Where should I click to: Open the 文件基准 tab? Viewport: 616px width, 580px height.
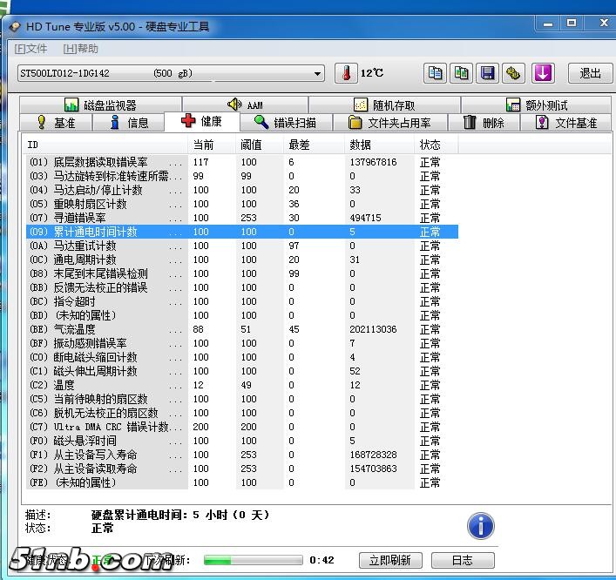pyautogui.click(x=566, y=123)
